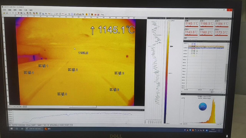Click the black arrow marker beside color bar

coord(171,47)
